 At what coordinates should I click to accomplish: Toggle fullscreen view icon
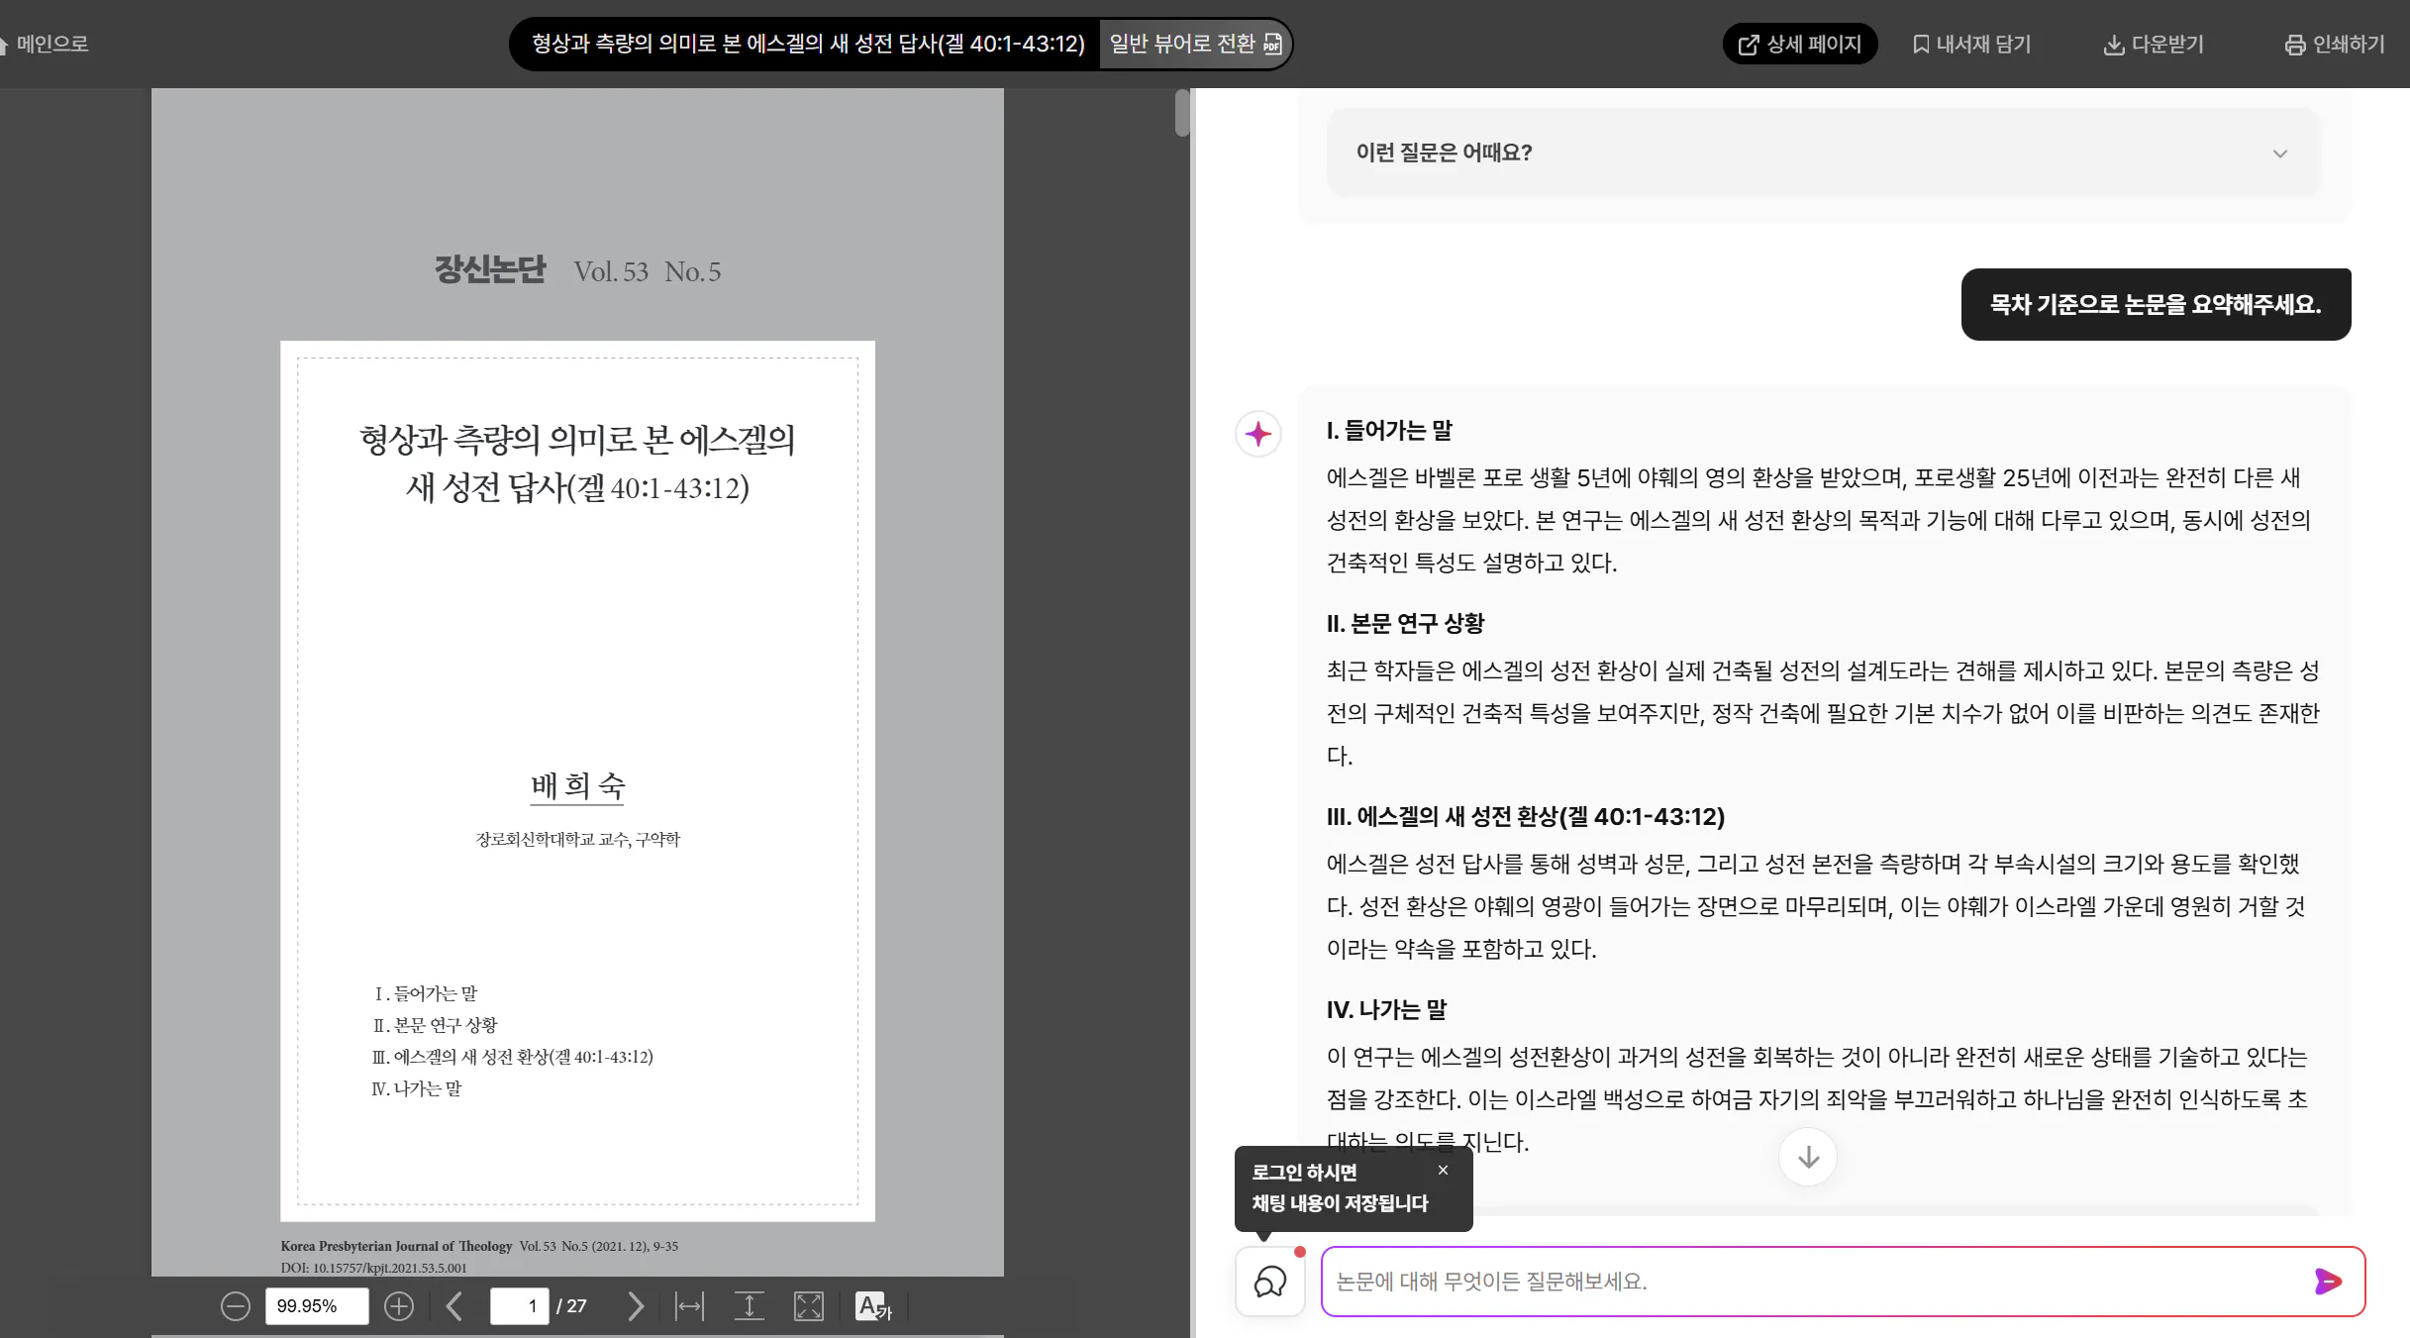pos(809,1306)
